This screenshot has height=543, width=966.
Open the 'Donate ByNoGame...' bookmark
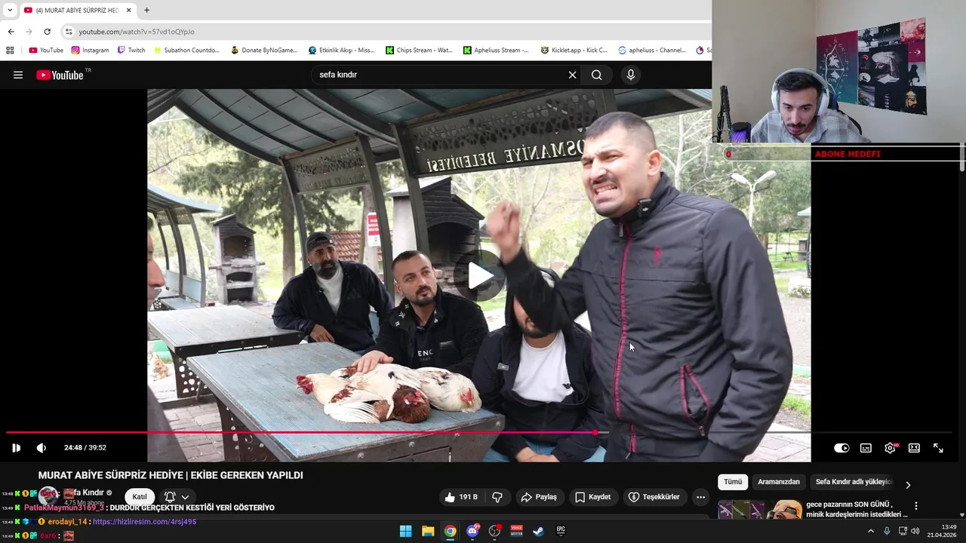click(x=264, y=51)
